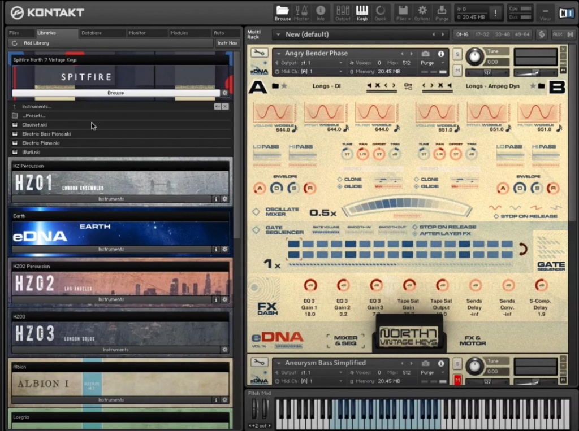Screen dimensions: 579x431
Task: Switch to the Database tab
Action: tap(91, 33)
